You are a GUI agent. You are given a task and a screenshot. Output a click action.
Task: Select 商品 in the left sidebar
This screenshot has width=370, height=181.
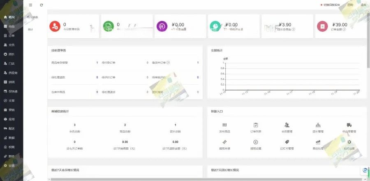[x=11, y=26]
